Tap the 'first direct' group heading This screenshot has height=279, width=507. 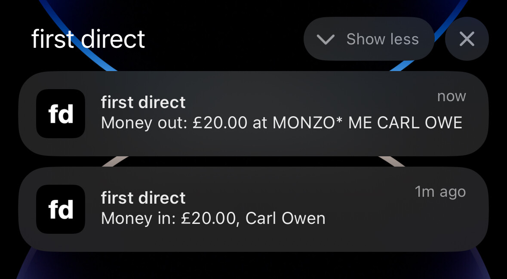(x=88, y=39)
